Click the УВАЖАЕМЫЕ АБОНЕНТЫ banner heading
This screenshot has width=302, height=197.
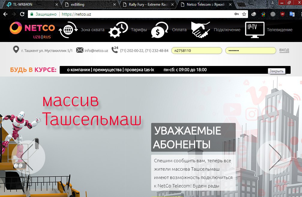coord(193,137)
